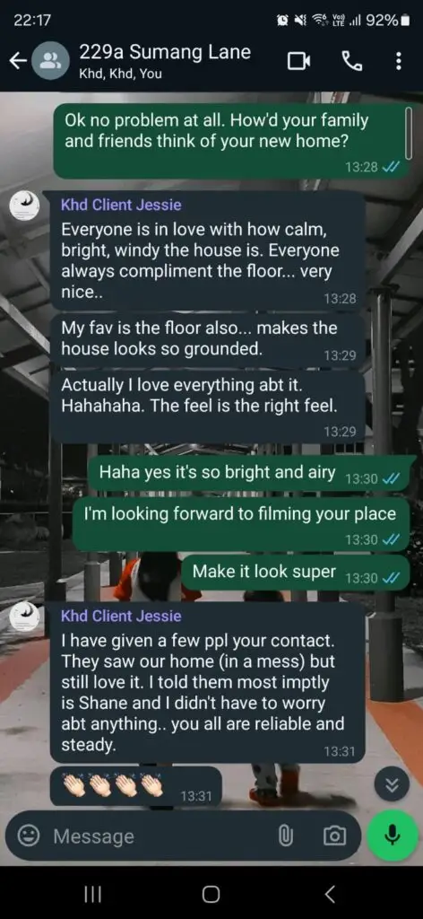Open the camera from the message bar

[x=334, y=836]
